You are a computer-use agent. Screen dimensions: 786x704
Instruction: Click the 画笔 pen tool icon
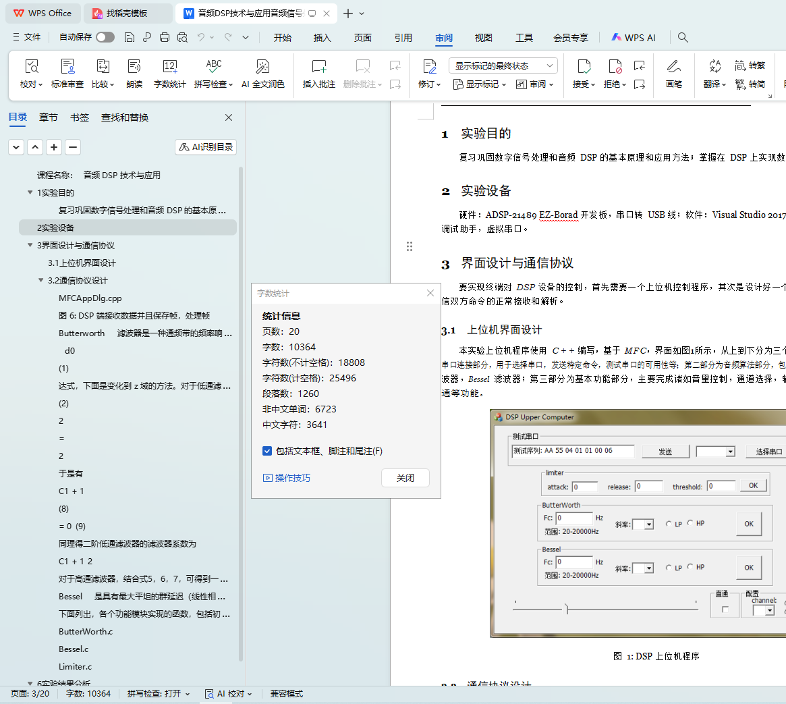(x=673, y=67)
